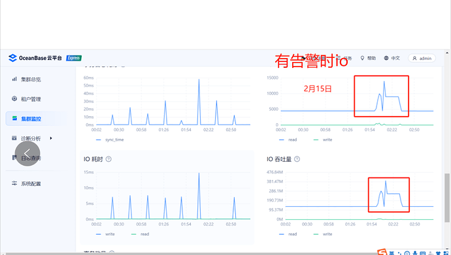Click the vertical scrollbar thumb
Screen dimensions: 451x255
446,198
